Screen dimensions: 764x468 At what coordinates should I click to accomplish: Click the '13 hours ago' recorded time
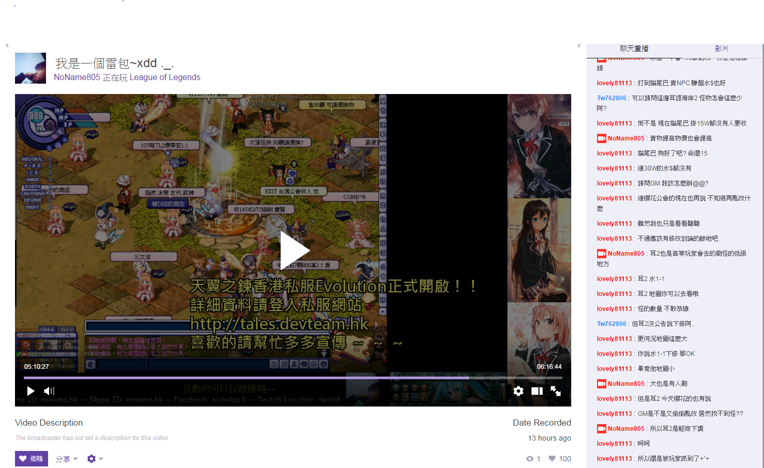[549, 438]
